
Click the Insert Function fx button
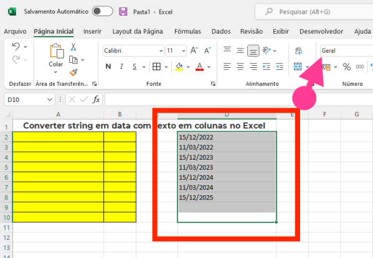point(96,99)
